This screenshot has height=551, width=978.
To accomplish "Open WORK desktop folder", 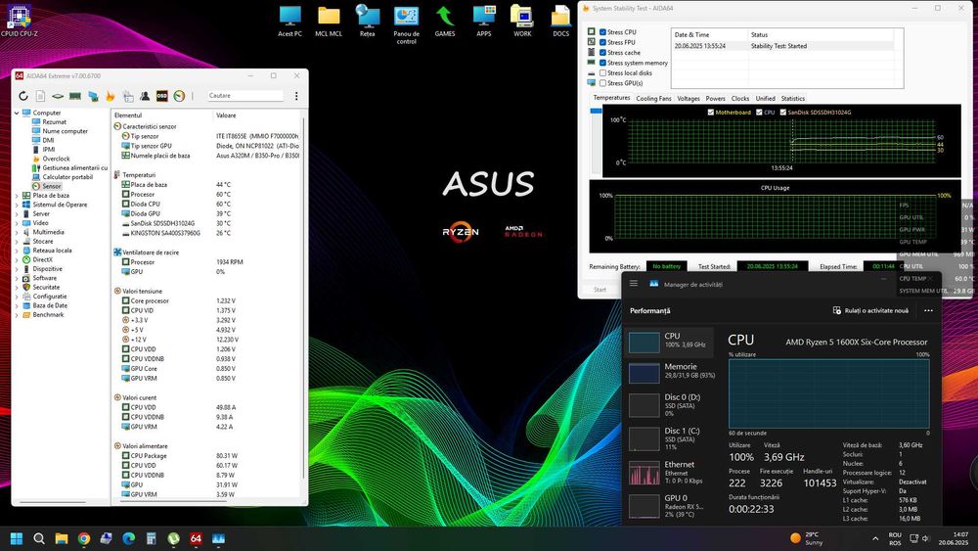I will [x=522, y=22].
